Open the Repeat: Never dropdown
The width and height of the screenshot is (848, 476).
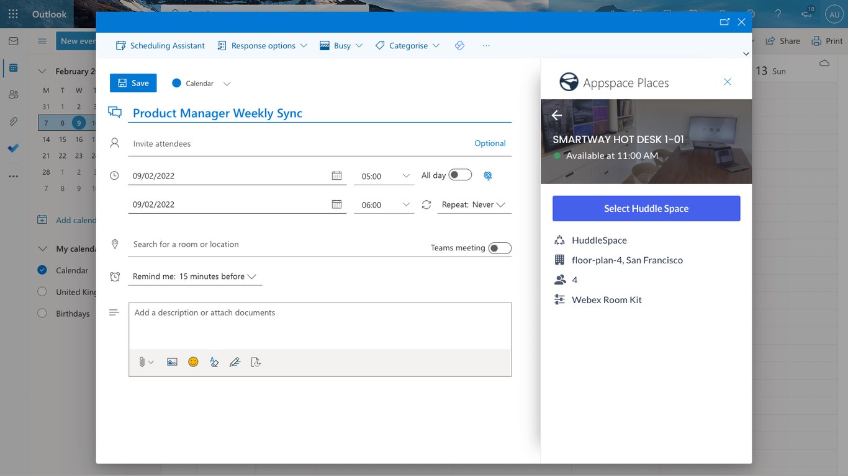coord(474,205)
